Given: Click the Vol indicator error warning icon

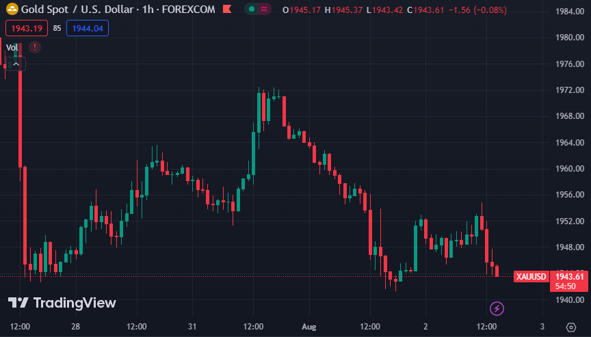Looking at the screenshot, I should pyautogui.click(x=34, y=47).
